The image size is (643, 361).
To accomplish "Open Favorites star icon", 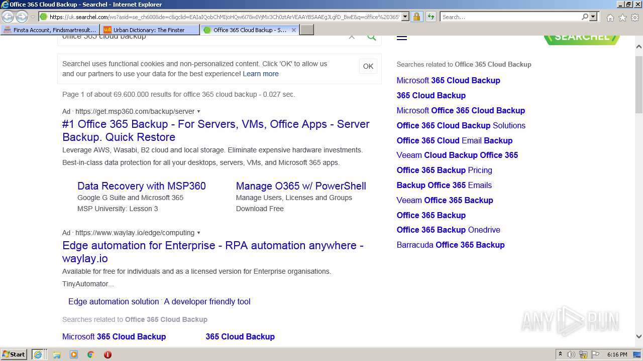I will click(x=622, y=18).
